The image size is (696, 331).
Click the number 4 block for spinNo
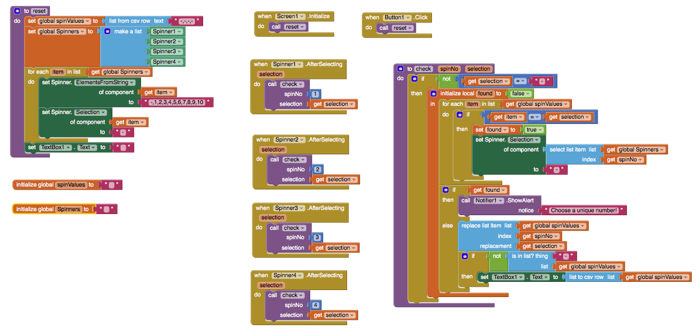[x=315, y=305]
